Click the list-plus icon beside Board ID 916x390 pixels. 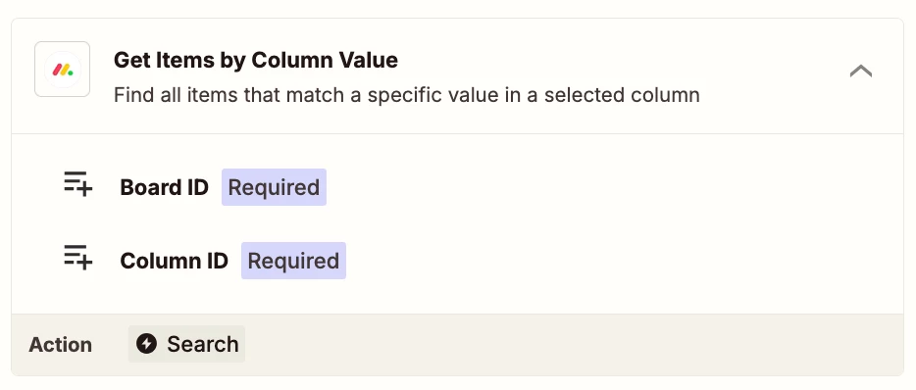(77, 184)
